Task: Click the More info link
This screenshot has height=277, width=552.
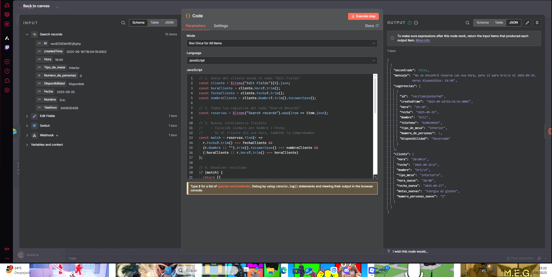Action: (x=423, y=41)
